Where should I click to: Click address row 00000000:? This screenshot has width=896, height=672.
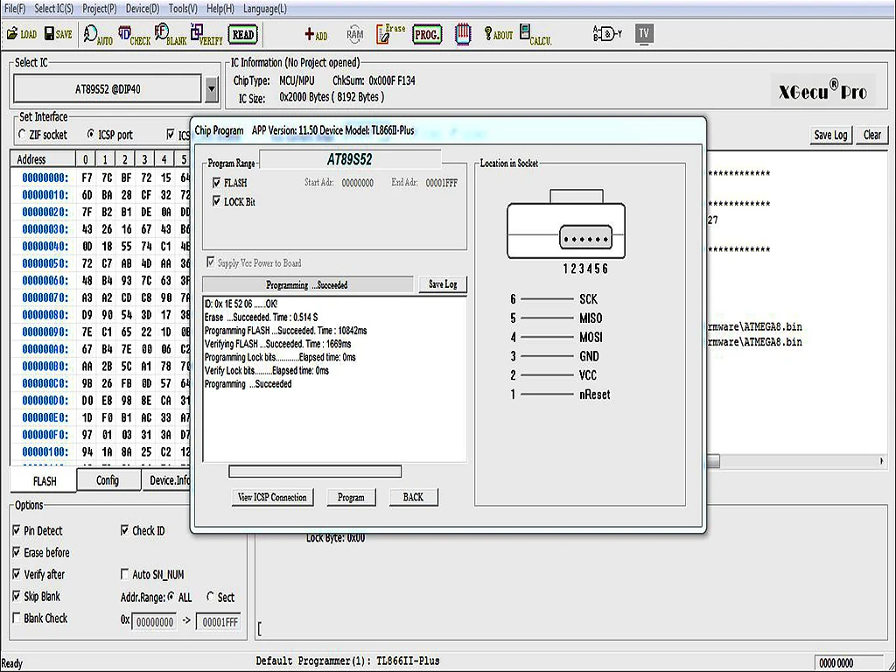[x=45, y=178]
